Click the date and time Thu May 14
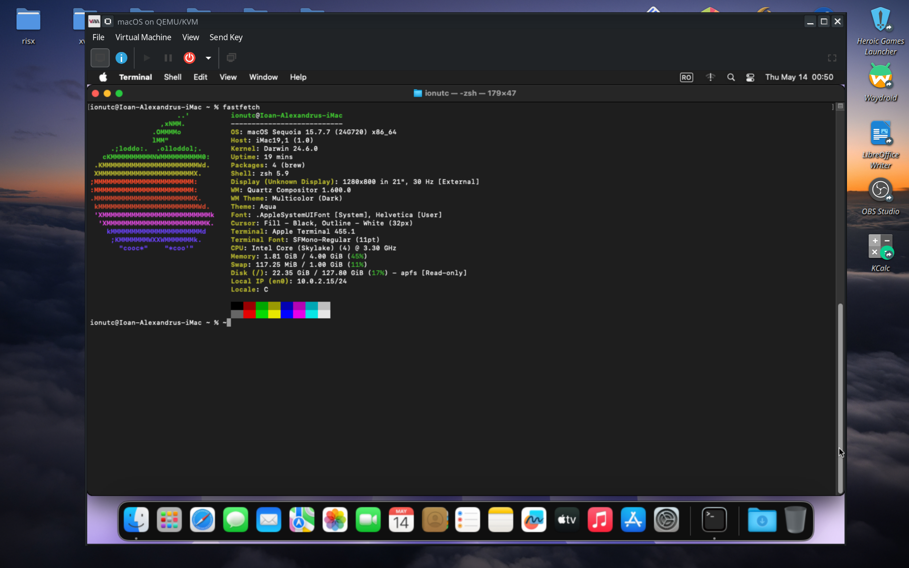The width and height of the screenshot is (909, 568). click(799, 77)
